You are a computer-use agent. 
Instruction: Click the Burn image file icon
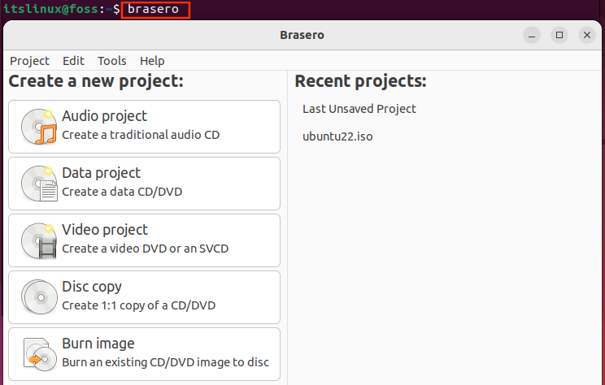39,354
